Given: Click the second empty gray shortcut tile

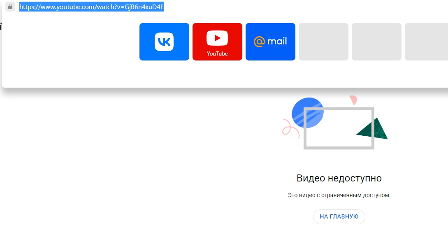Looking at the screenshot, I should coord(376,42).
